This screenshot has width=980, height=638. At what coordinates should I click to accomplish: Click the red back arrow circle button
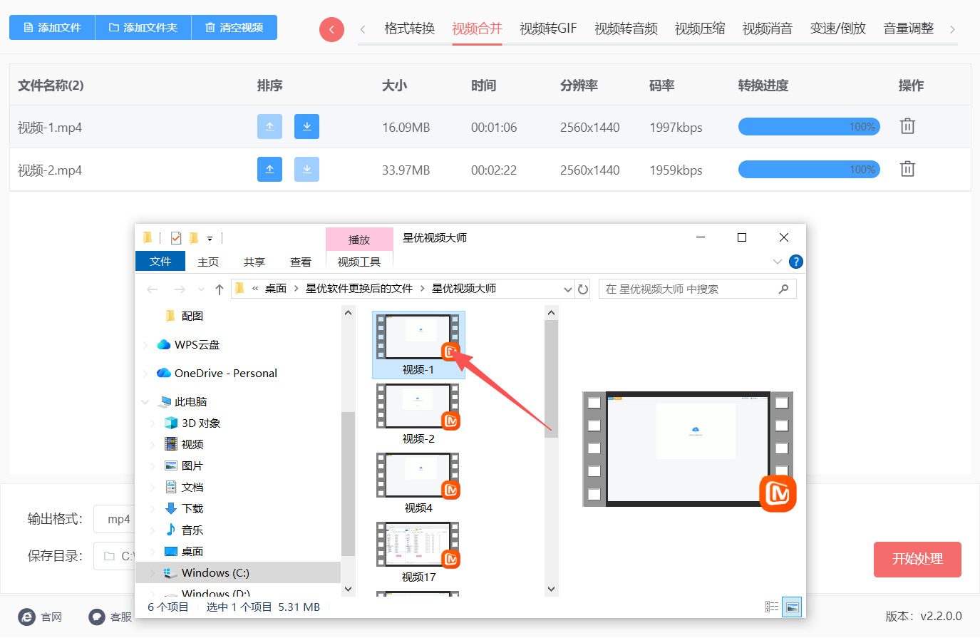331,29
